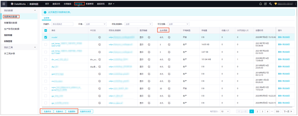Edit Chinese name of the model table
The height and width of the screenshot is (116, 298).
(x=100, y=37)
